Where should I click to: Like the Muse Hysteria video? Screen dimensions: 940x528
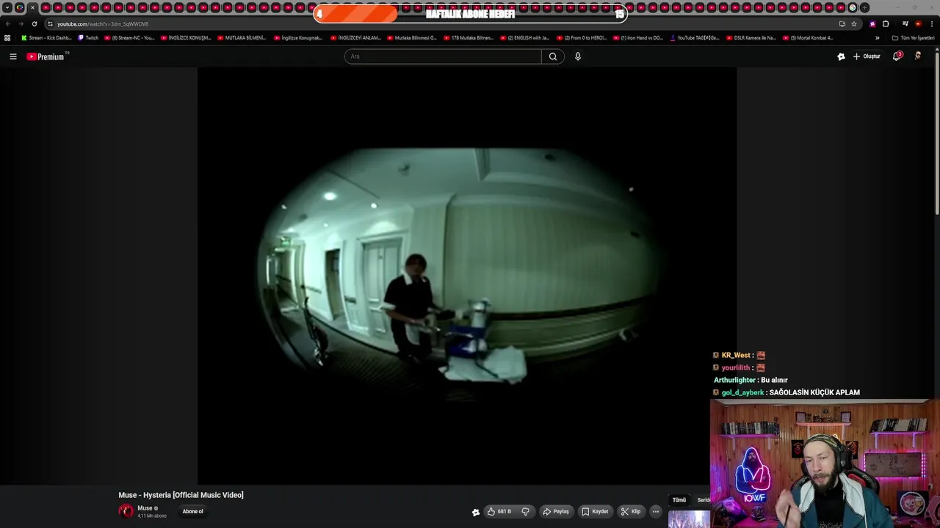point(499,511)
